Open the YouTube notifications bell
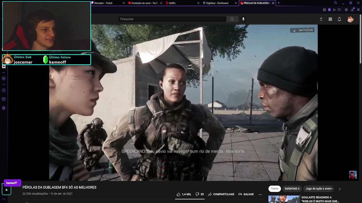Viewport: 362px width, 203px height. (x=339, y=19)
